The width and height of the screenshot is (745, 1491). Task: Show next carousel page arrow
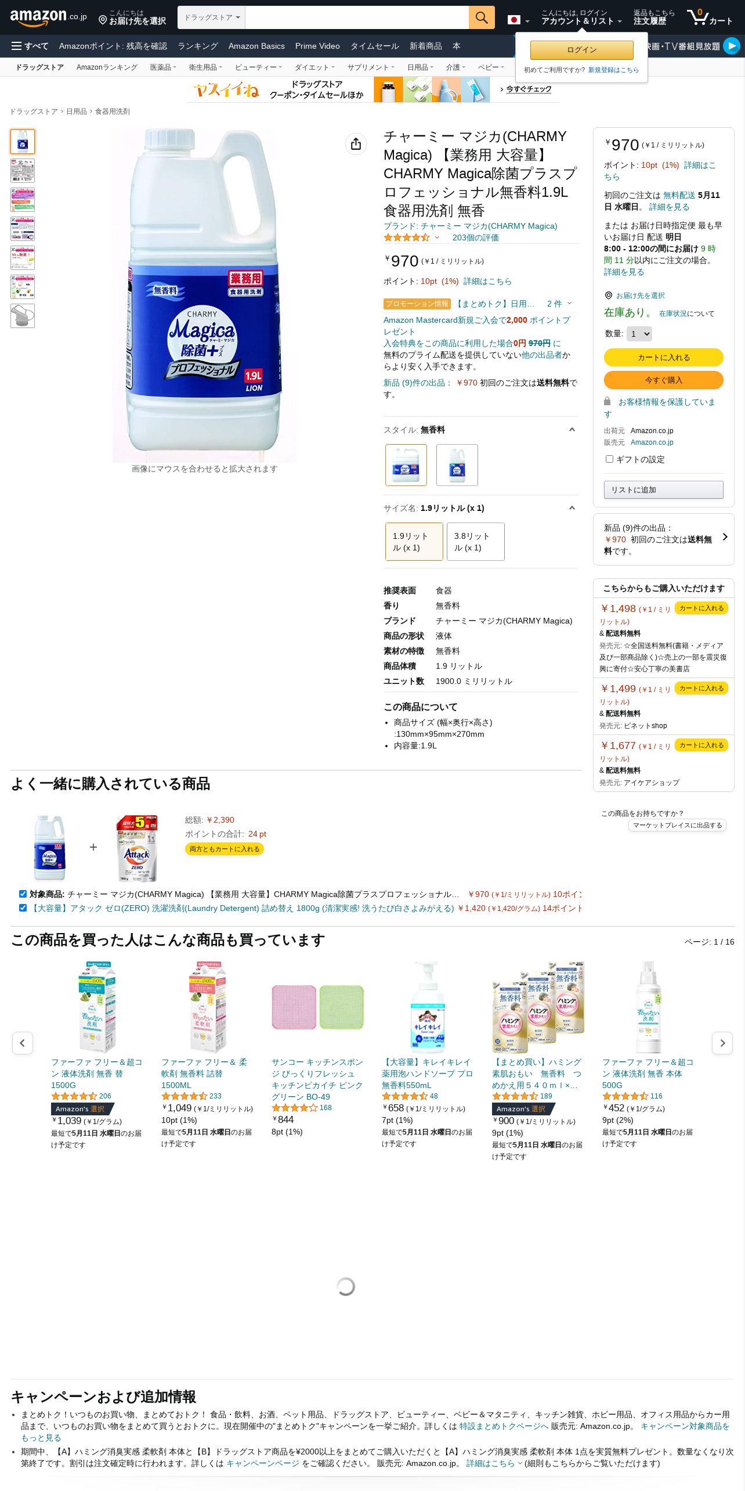722,1043
